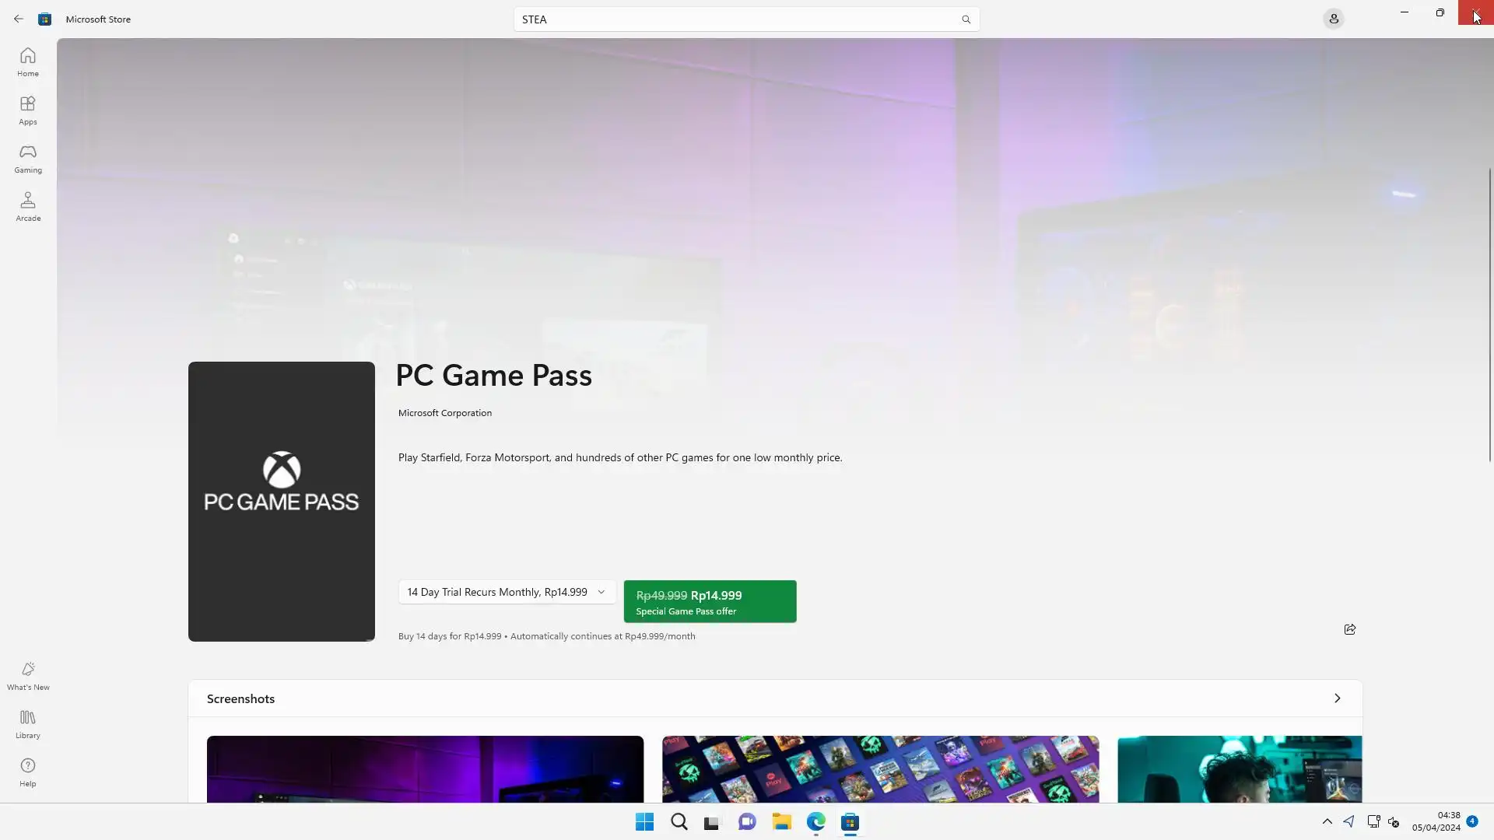Open the Arcade section

pyautogui.click(x=28, y=207)
